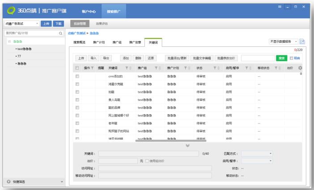This screenshot has width=314, height=190.
Task: Enable the 精确 exact search checkbox
Action: tap(292, 58)
